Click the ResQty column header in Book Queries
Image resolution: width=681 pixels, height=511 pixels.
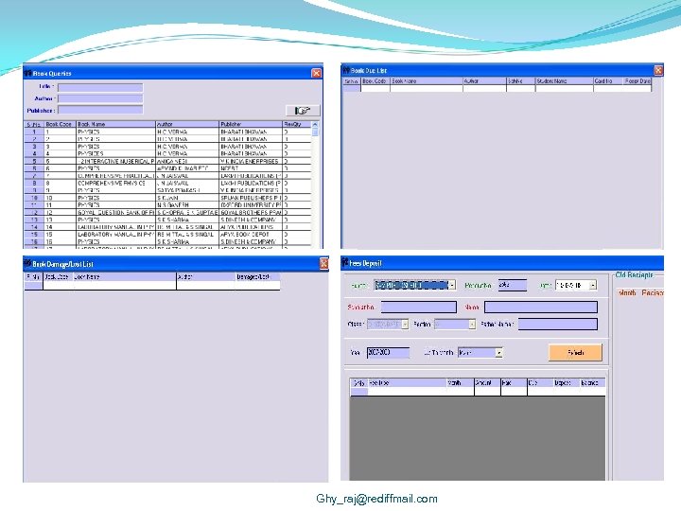click(x=297, y=124)
